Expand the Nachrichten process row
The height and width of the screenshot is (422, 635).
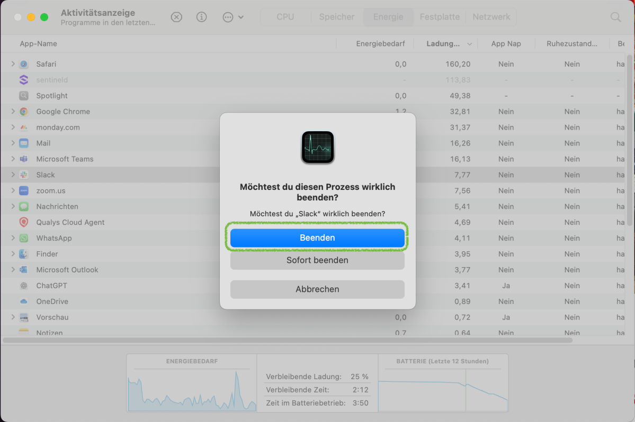[x=13, y=207]
